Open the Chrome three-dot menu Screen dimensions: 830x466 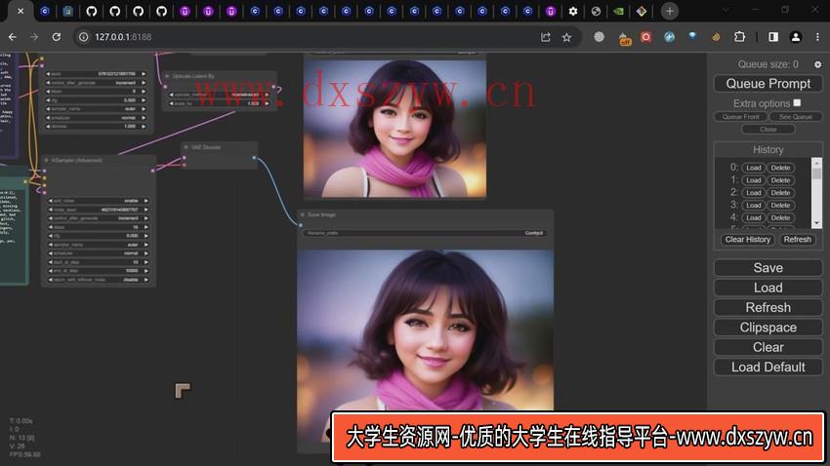tap(817, 37)
